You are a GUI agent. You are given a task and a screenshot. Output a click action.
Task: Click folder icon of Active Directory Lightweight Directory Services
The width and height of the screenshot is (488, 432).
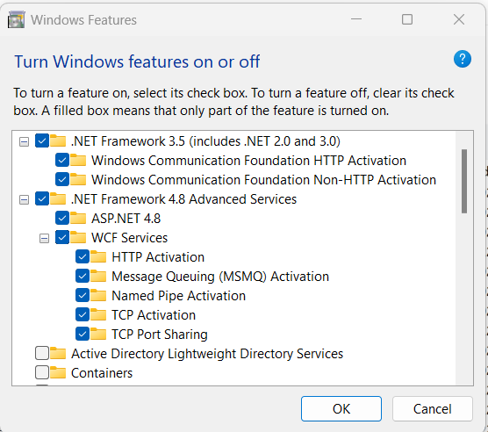click(58, 353)
